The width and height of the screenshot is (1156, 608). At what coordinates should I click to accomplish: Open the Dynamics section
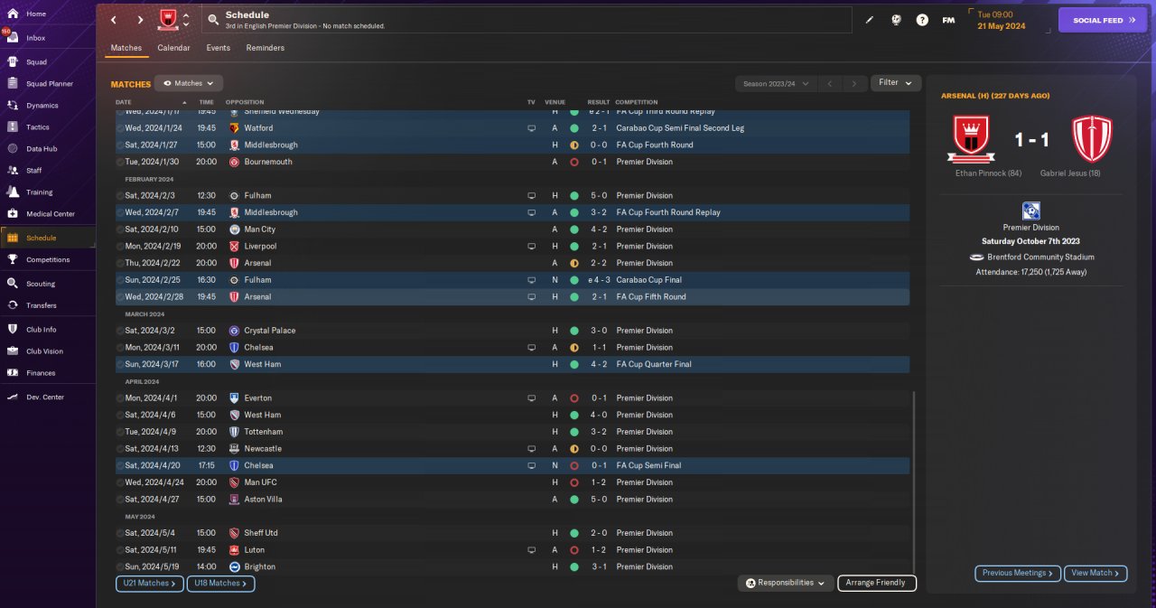[x=42, y=106]
